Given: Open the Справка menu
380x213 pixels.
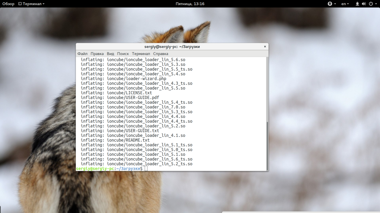Looking at the screenshot, I should (x=160, y=54).
